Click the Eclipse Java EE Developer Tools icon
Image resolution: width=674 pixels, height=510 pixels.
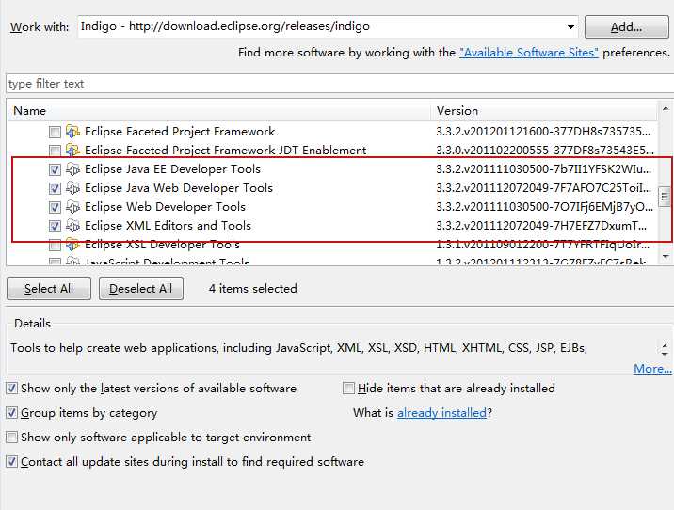pyautogui.click(x=72, y=169)
